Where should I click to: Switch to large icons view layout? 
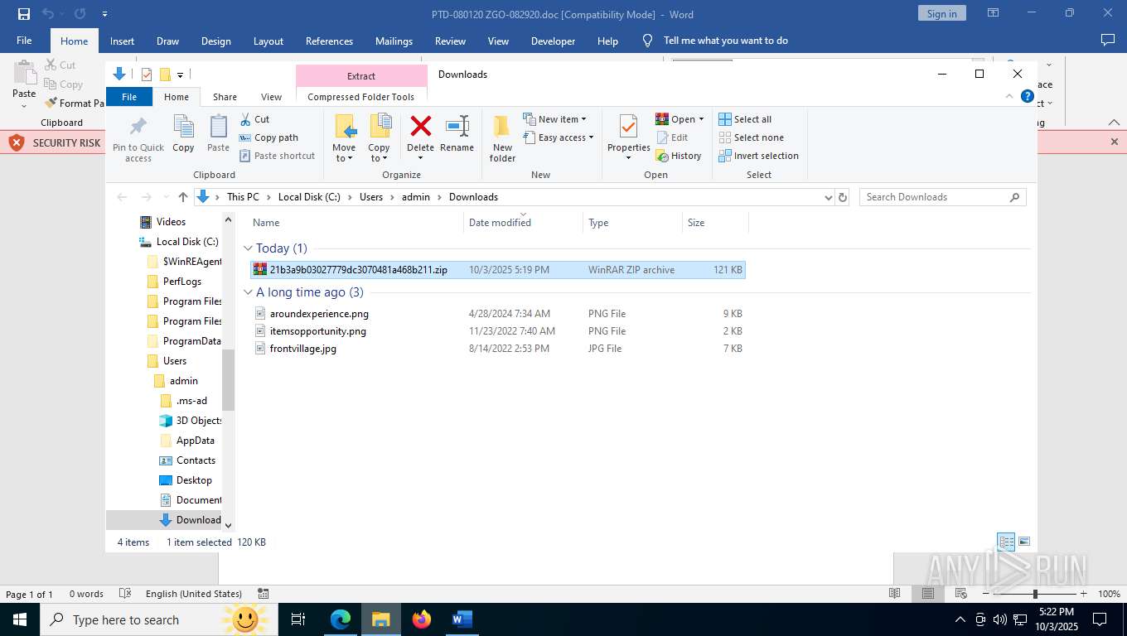point(1024,542)
